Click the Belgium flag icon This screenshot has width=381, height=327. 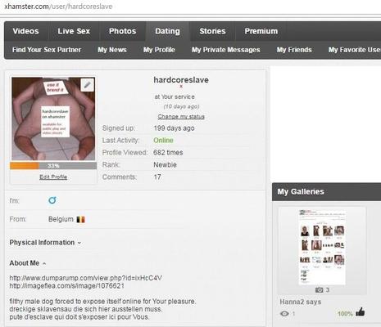(x=80, y=219)
